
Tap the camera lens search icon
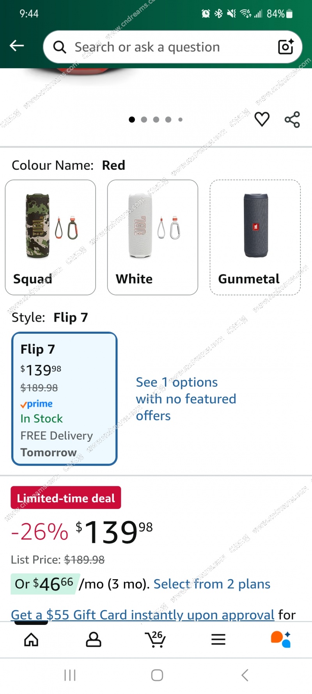point(285,47)
